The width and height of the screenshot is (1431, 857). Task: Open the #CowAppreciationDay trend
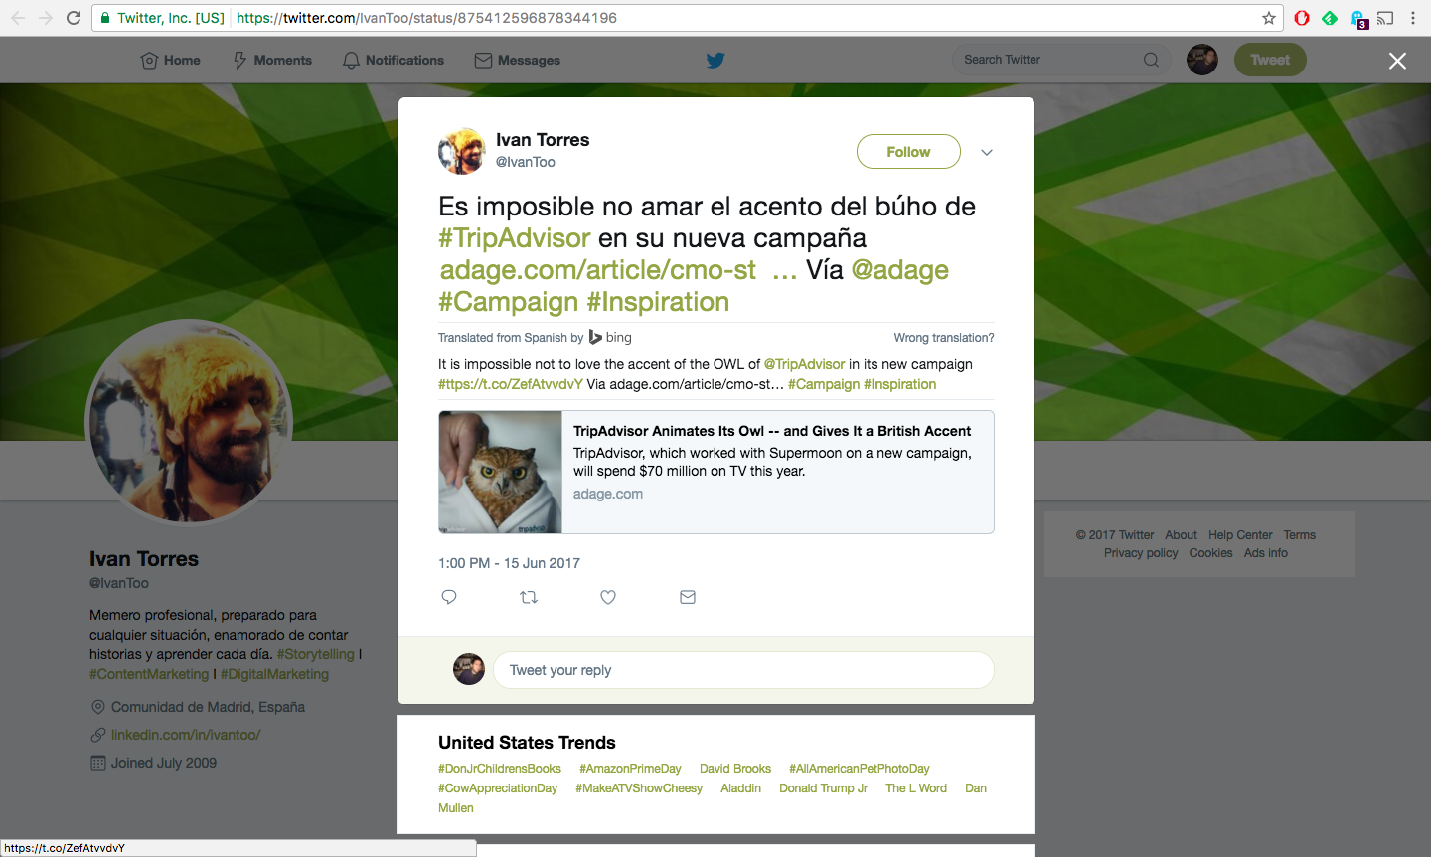tap(498, 788)
